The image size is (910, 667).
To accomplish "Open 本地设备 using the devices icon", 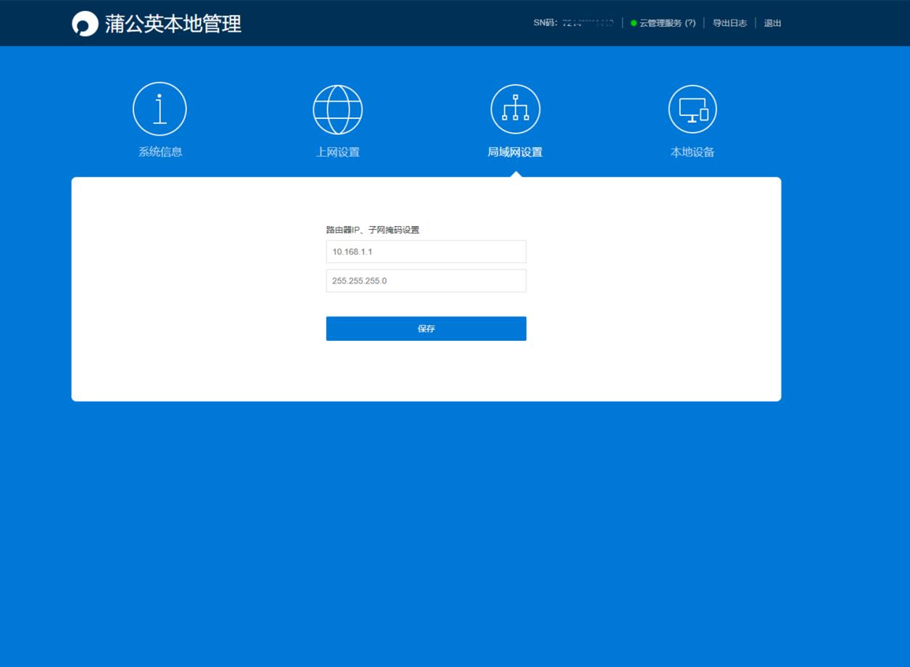I will pyautogui.click(x=692, y=108).
